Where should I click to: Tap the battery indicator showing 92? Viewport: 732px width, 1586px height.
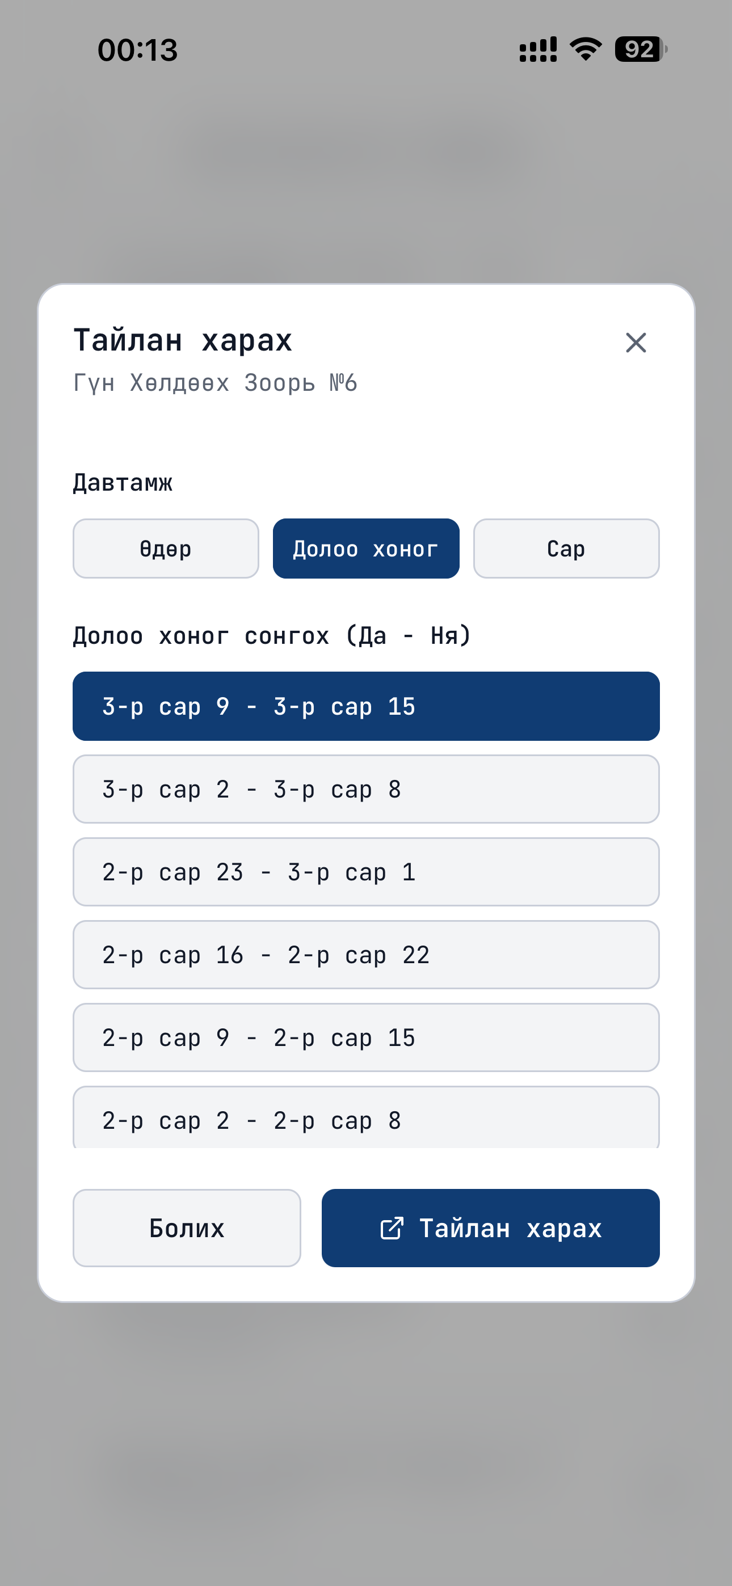(641, 49)
